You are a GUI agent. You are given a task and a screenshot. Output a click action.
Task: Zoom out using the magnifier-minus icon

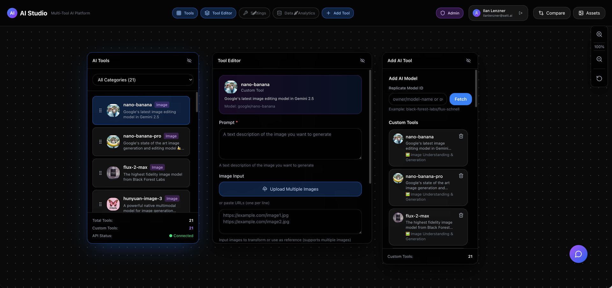click(599, 59)
